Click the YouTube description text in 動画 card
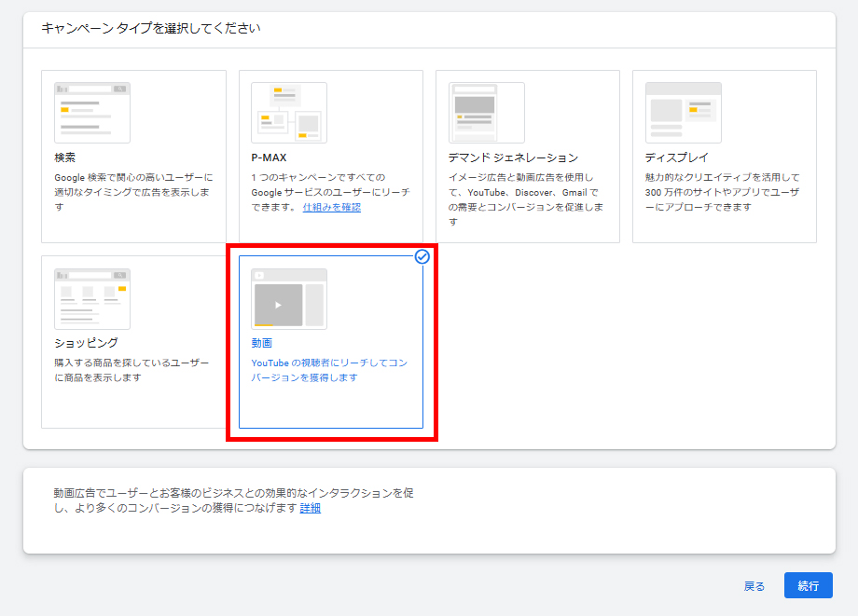The height and width of the screenshot is (616, 858). (x=329, y=370)
